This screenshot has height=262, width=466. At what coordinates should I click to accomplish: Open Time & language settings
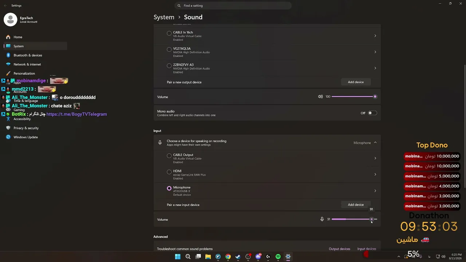[35, 101]
